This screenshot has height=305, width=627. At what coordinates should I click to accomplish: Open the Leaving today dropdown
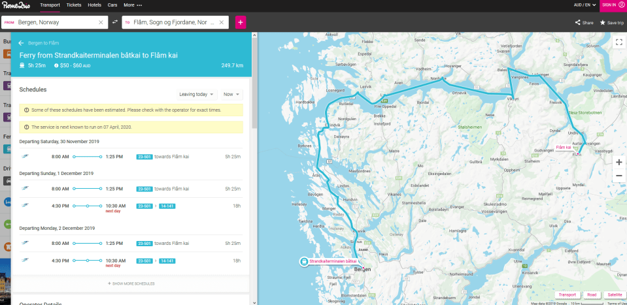[x=197, y=94]
